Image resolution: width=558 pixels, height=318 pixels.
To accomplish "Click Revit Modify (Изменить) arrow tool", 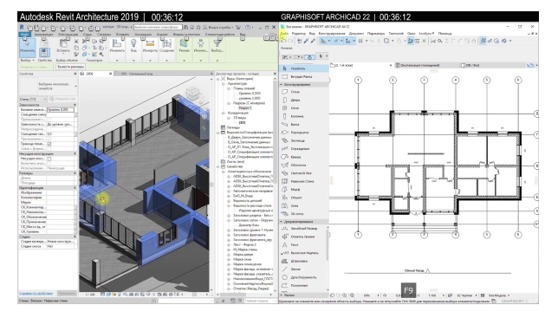I will pos(27,46).
